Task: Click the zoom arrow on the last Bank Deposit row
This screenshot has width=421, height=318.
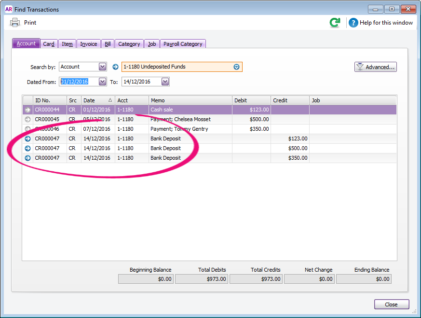Action: tap(27, 158)
